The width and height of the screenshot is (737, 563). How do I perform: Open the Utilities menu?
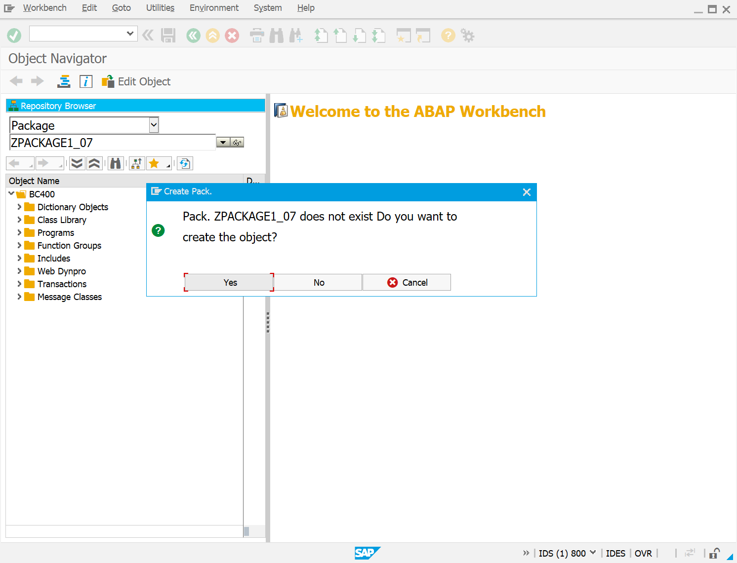(x=160, y=8)
